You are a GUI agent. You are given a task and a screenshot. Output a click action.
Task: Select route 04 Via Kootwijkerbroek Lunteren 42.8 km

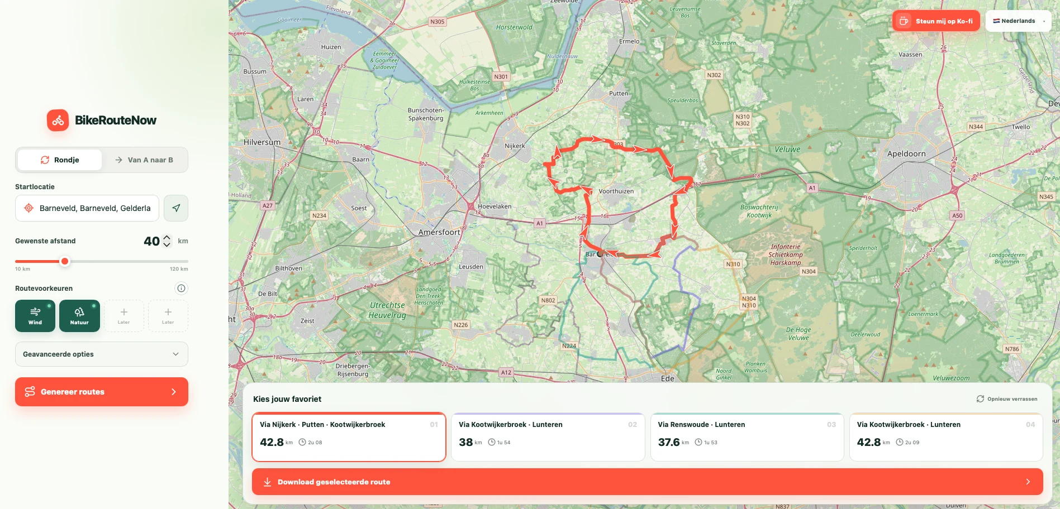click(946, 437)
